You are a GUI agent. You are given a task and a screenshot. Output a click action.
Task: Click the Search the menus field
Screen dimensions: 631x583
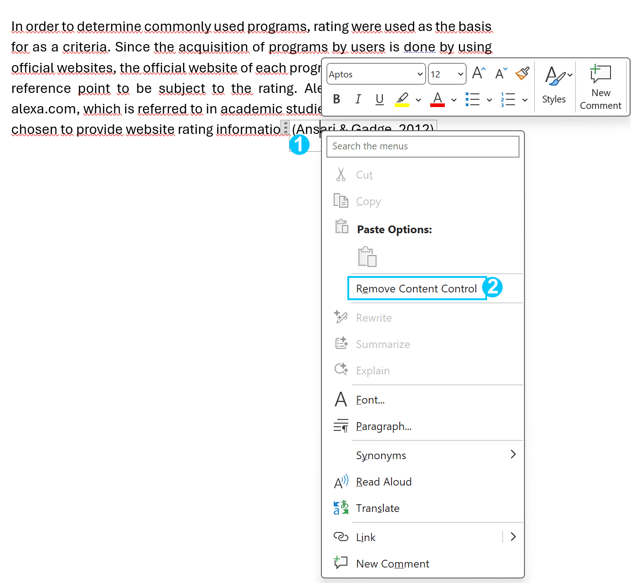point(423,146)
